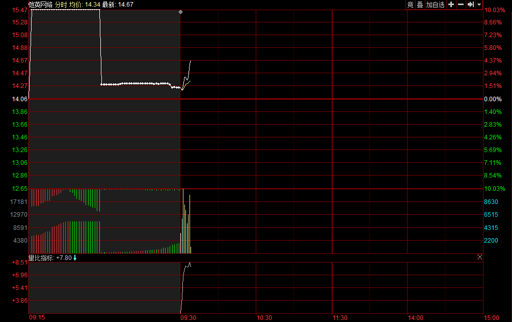Click the 11:30 time axis label
The image size is (512, 322).
coord(340,317)
